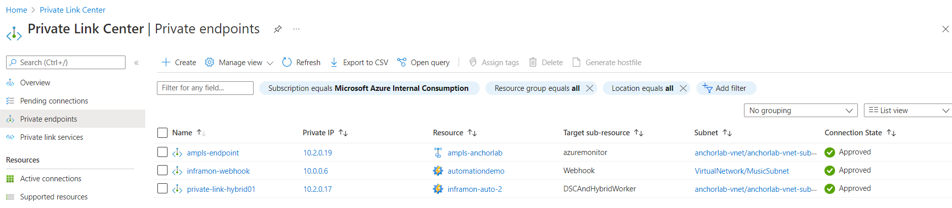
Task: Remove the Location equals all filter
Action: tap(683, 88)
